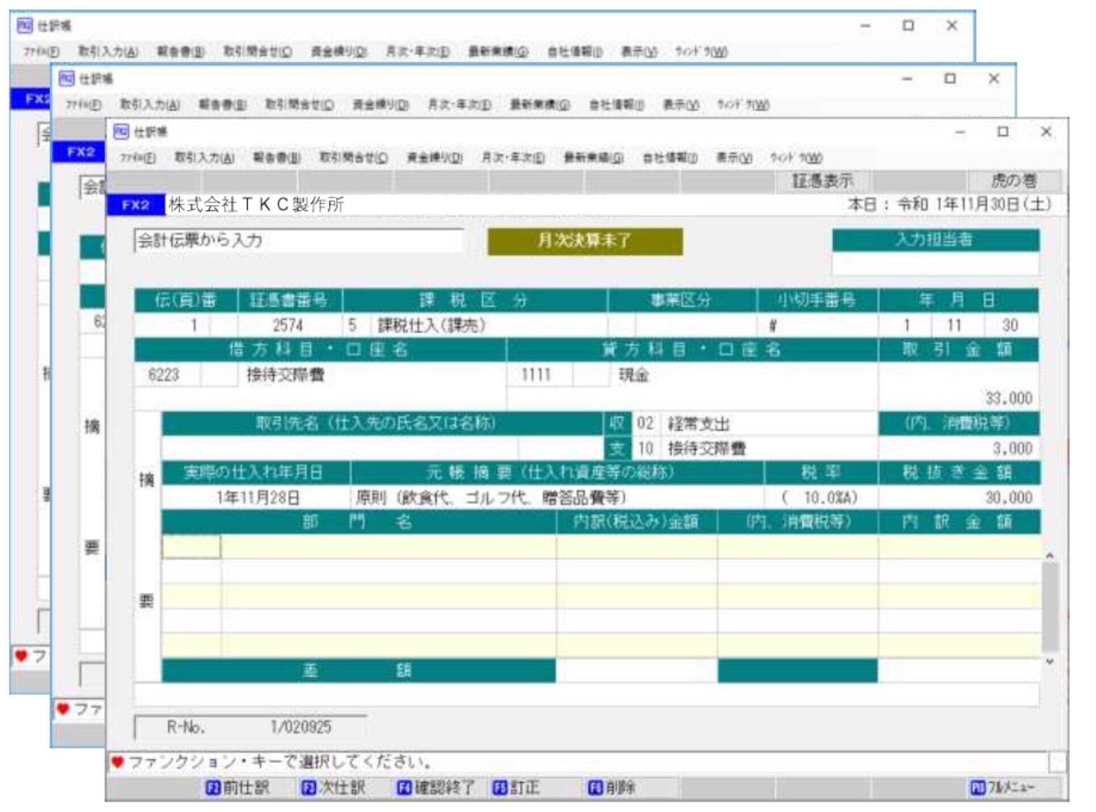Open the 会社情報(I) menu in the front window
This screenshot has height=812, width=1096.
tap(670, 158)
